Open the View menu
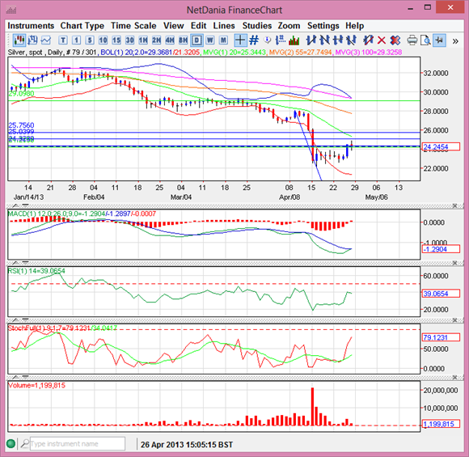 pyautogui.click(x=174, y=26)
